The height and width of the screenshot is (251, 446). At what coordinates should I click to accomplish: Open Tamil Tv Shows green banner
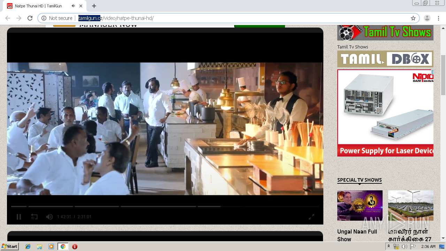(x=385, y=33)
